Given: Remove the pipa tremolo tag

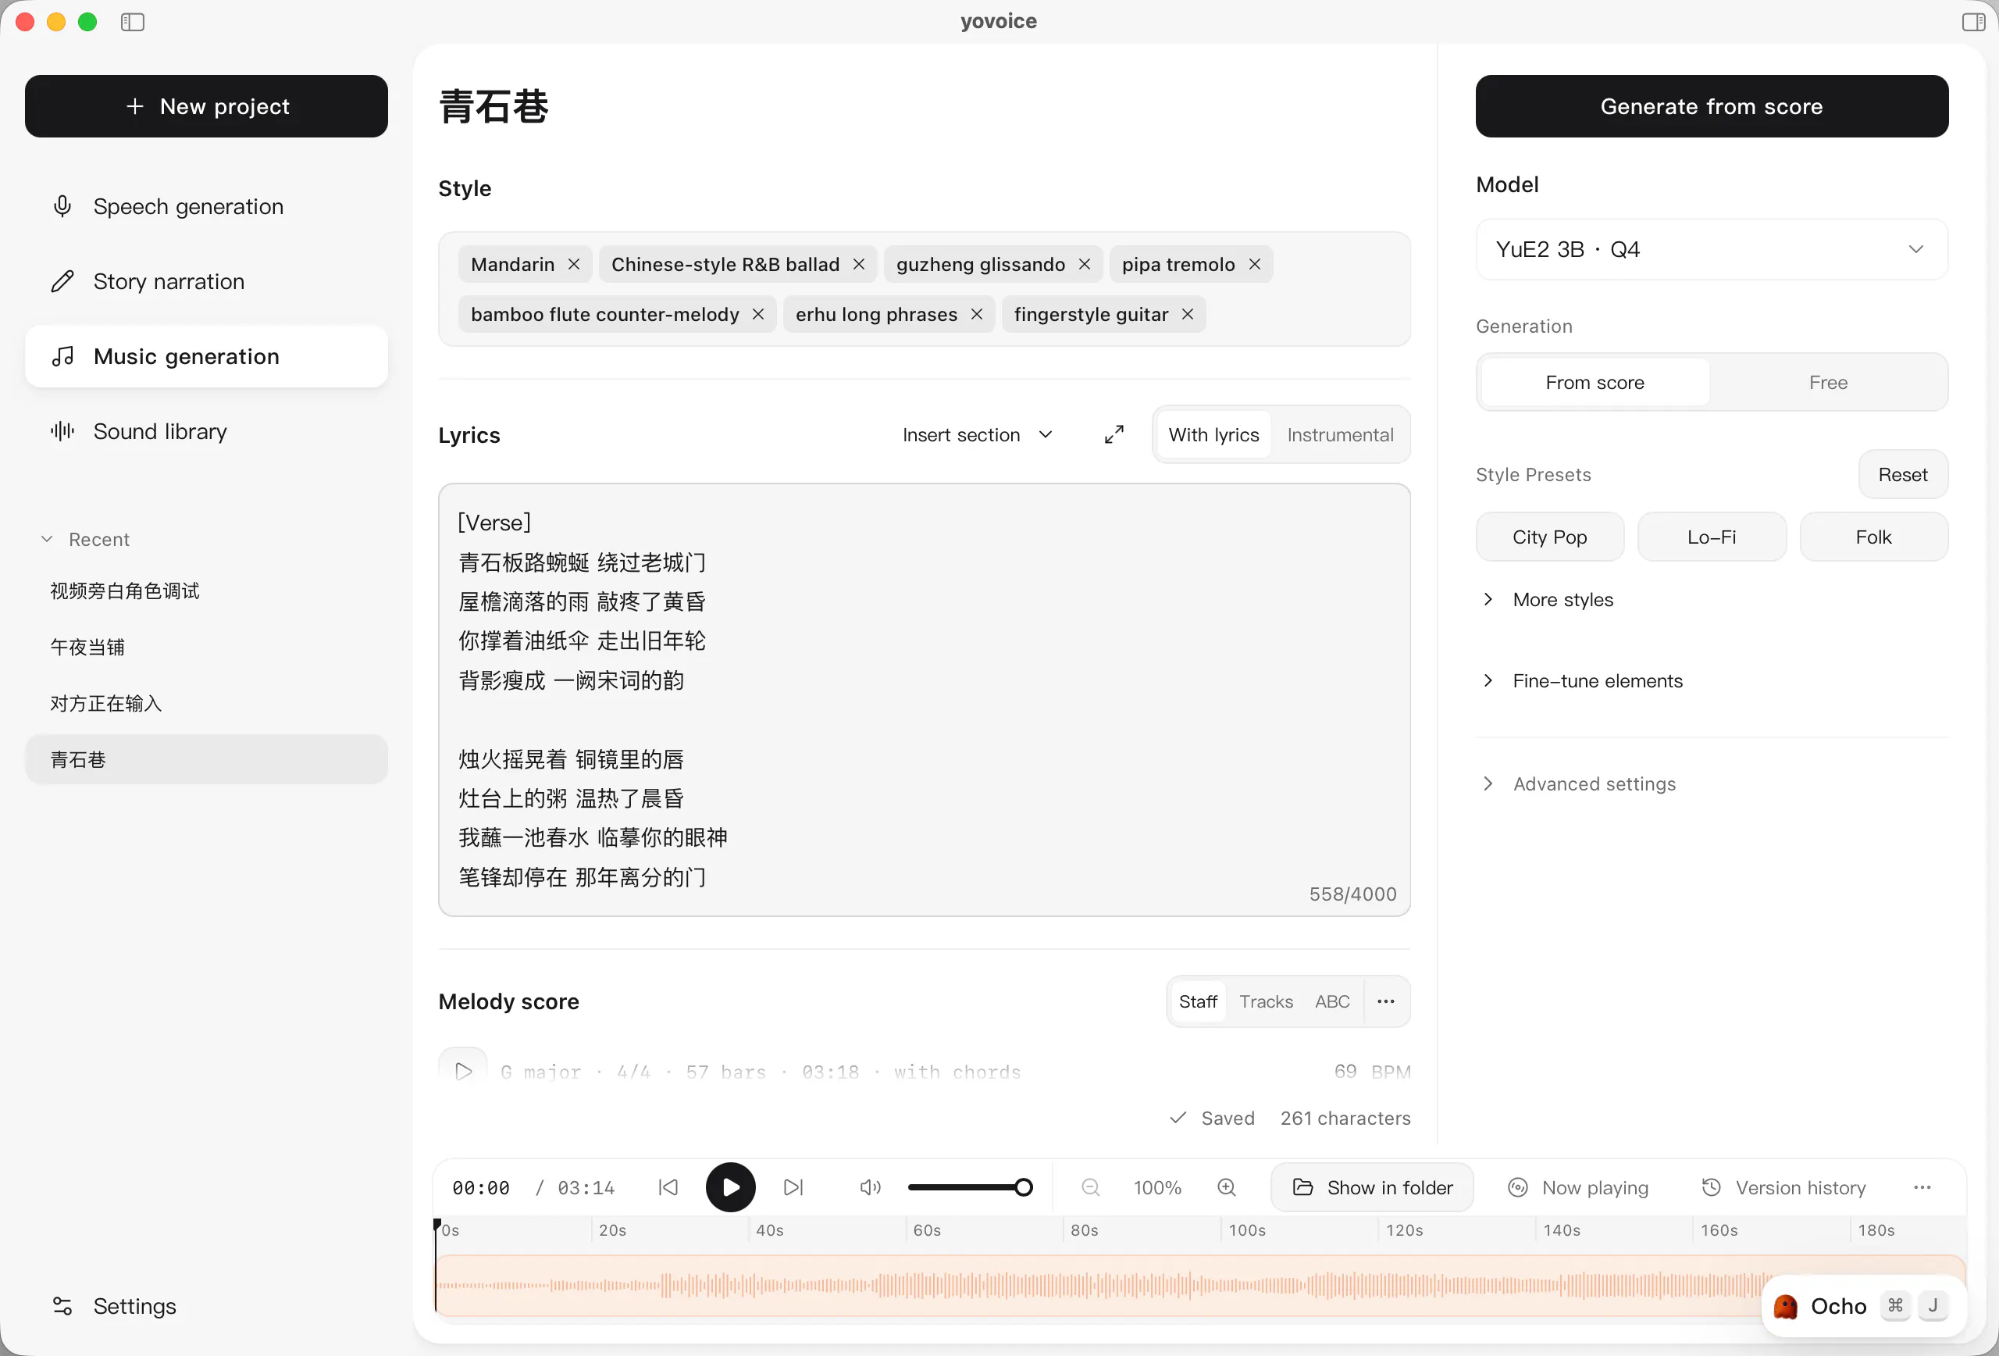Looking at the screenshot, I should (x=1255, y=264).
